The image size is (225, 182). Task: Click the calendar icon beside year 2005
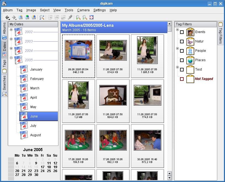(x=18, y=60)
